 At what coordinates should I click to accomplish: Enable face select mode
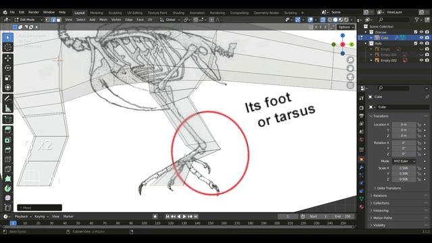click(x=59, y=20)
